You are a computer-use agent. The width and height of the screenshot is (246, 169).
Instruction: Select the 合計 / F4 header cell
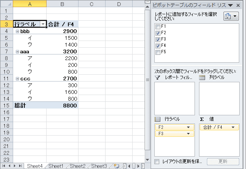(x=62, y=24)
